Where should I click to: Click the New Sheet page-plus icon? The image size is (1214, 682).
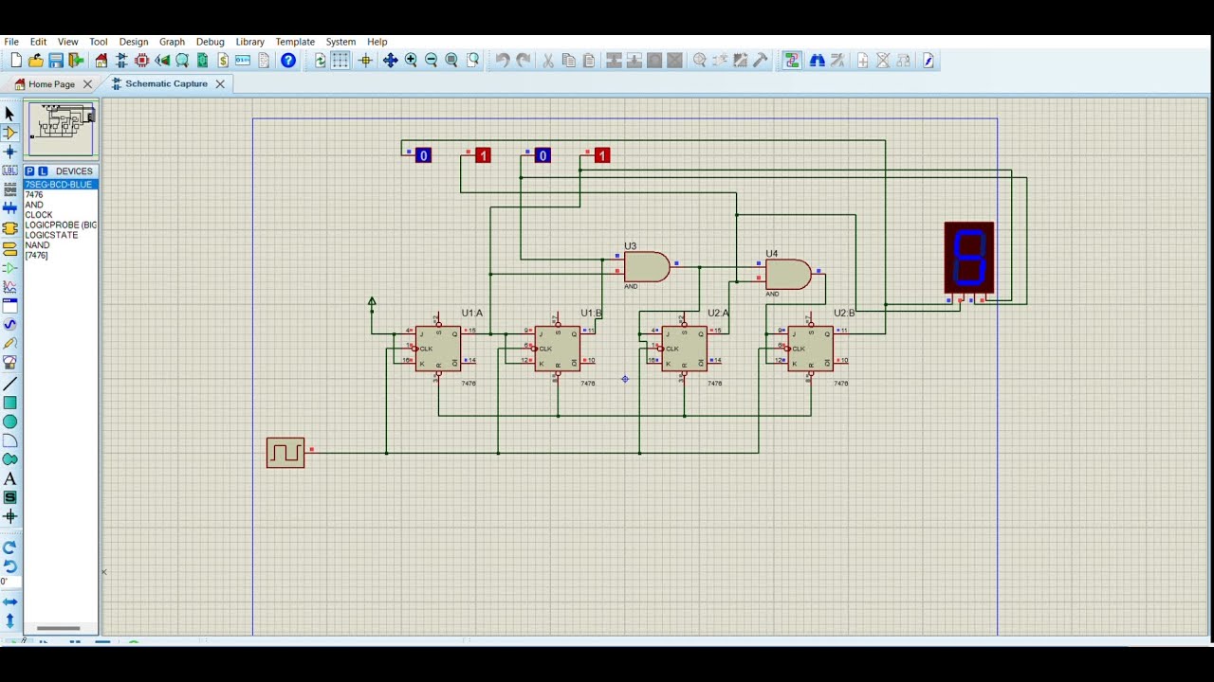coord(862,61)
